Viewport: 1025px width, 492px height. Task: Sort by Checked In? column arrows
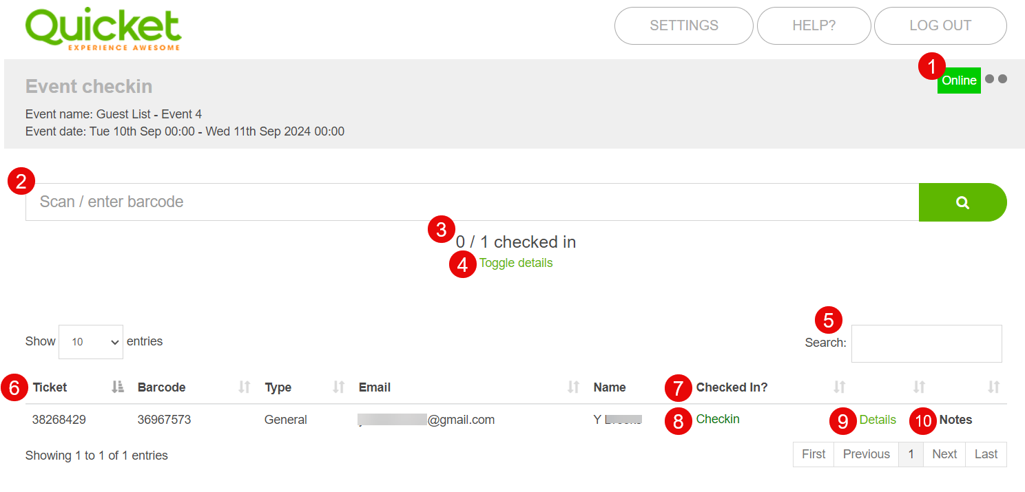tap(839, 387)
